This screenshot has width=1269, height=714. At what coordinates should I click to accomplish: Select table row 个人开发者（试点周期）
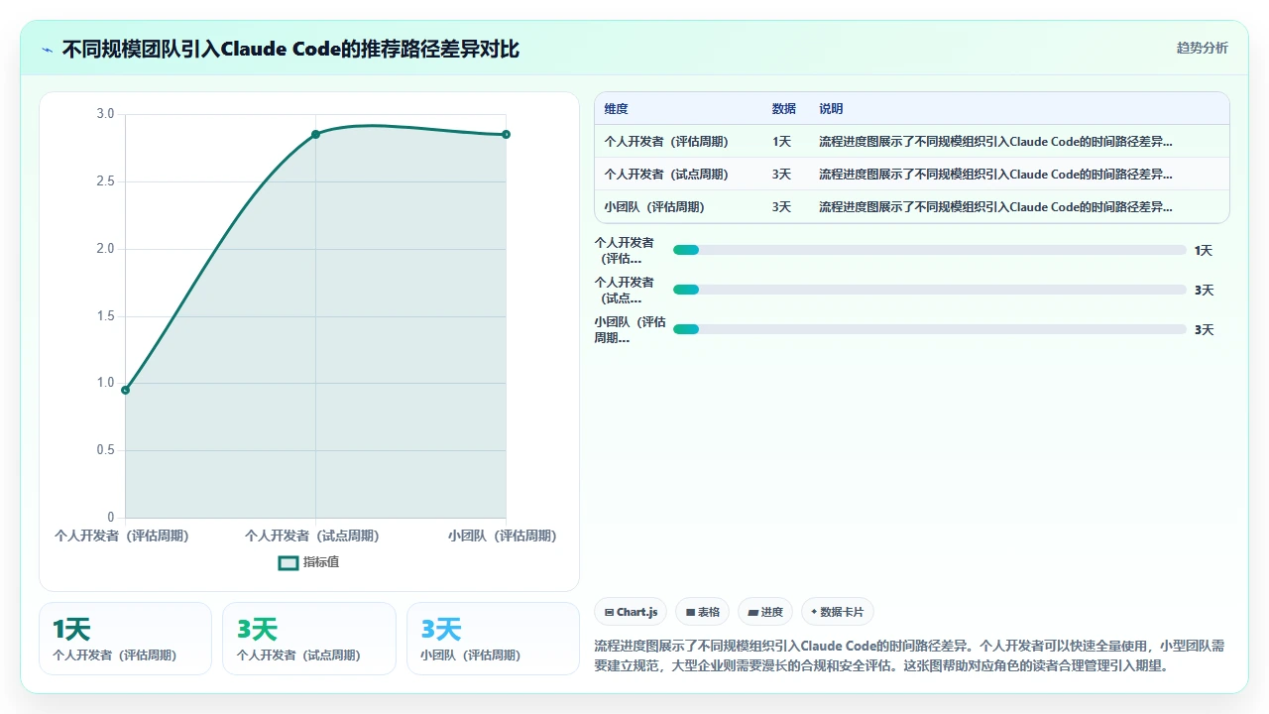point(912,175)
